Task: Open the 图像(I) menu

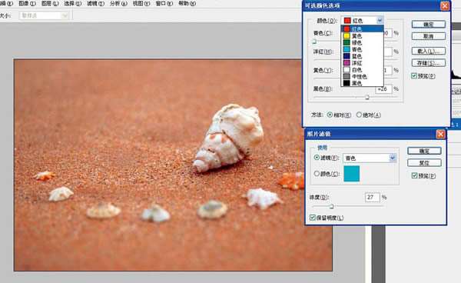Action: (27, 4)
